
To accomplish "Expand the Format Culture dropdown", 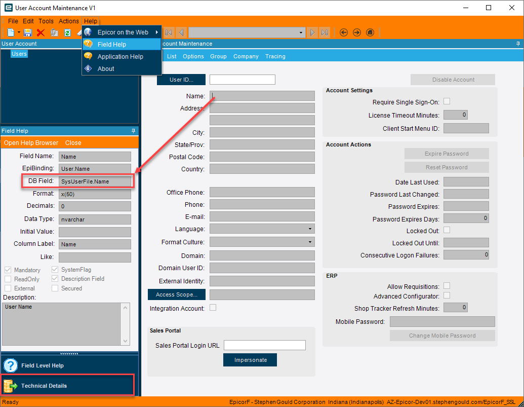I will click(x=309, y=242).
